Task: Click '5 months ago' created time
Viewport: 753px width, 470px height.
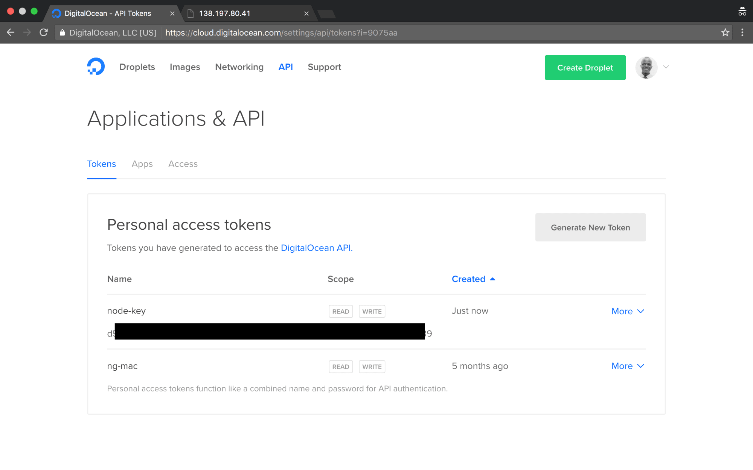Action: [480, 366]
